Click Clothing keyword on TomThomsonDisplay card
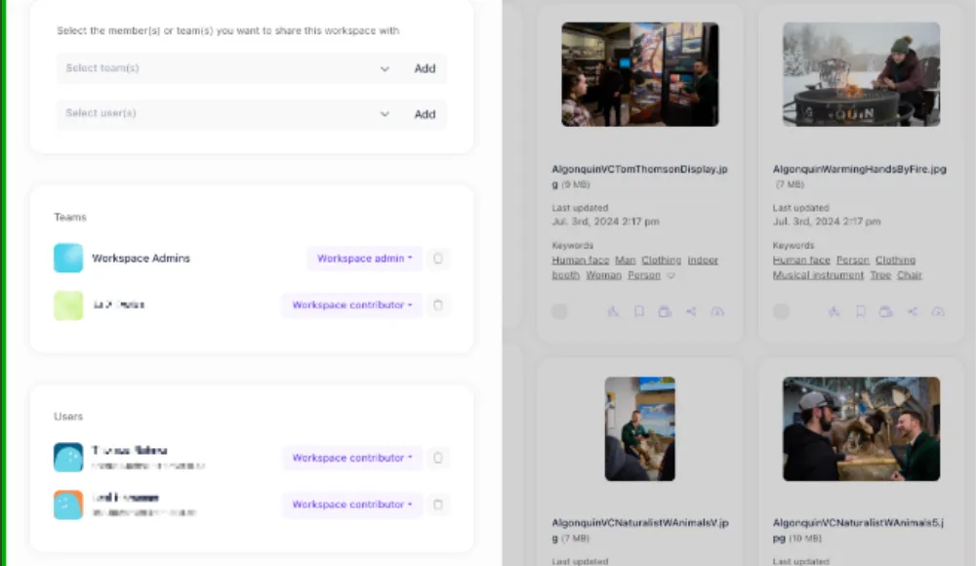 [661, 260]
